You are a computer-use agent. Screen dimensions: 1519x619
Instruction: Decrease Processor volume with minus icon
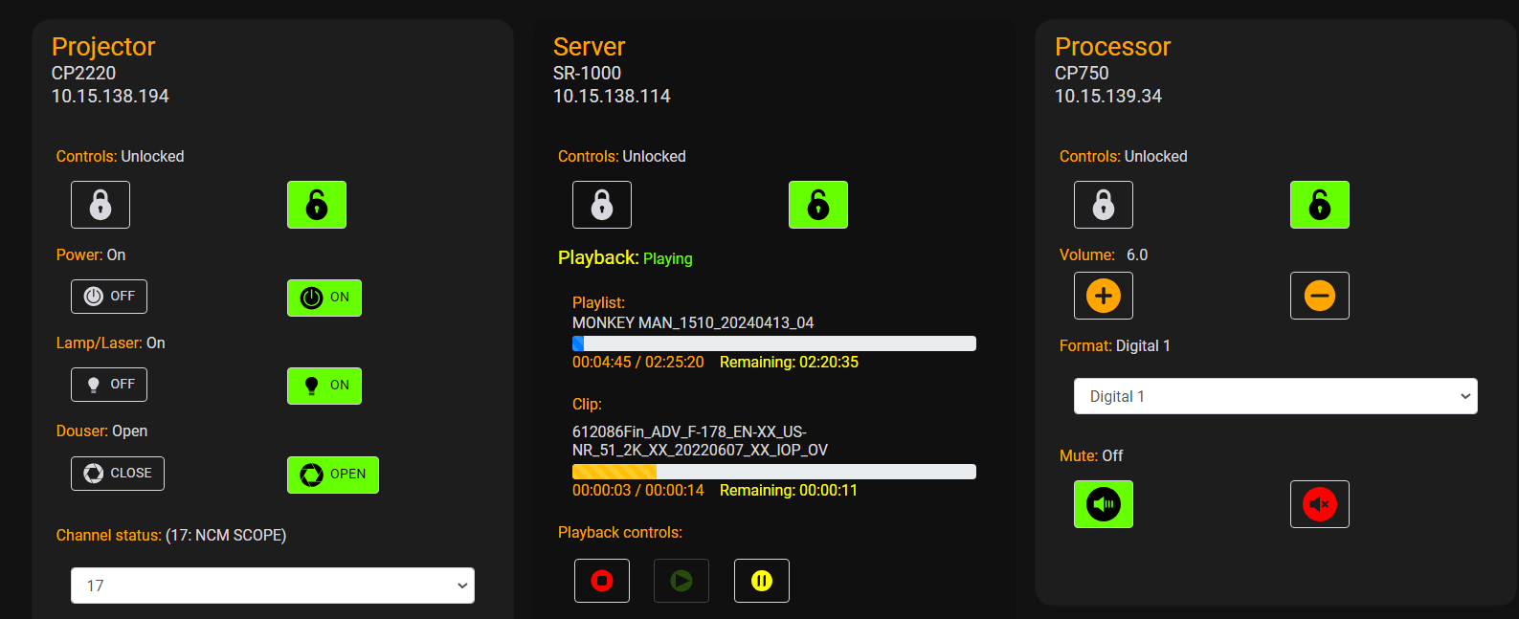1320,296
